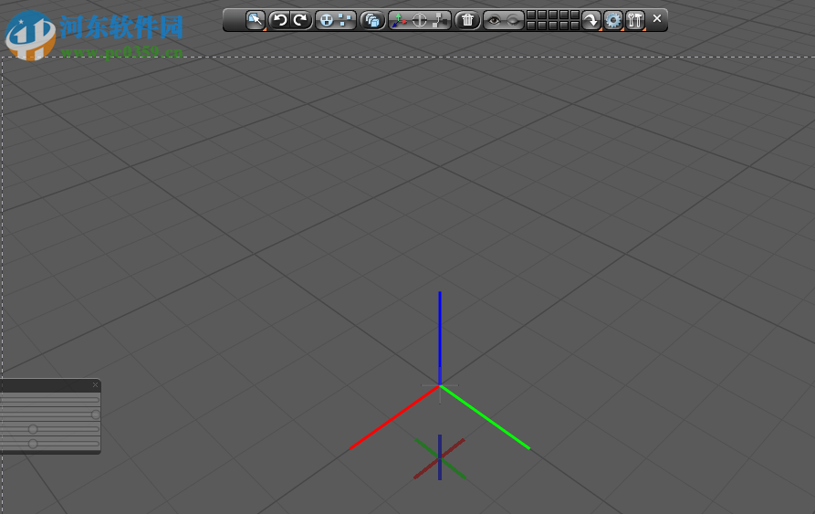Open the gear settings dropdown
This screenshot has width=815, height=514.
(613, 20)
